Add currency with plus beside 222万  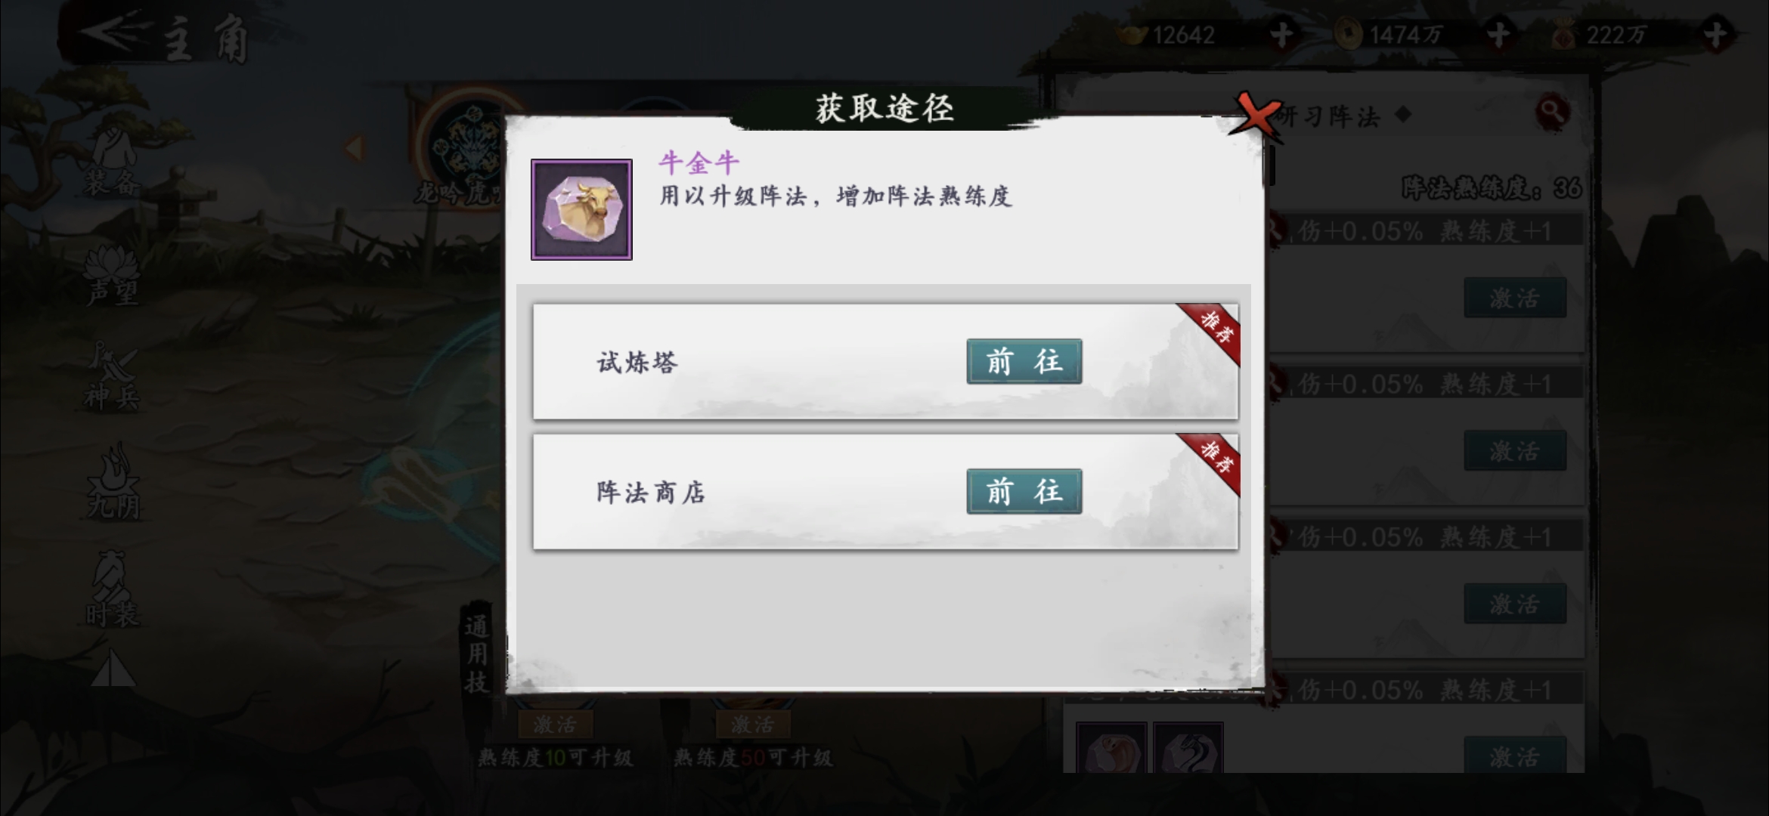click(x=1716, y=35)
